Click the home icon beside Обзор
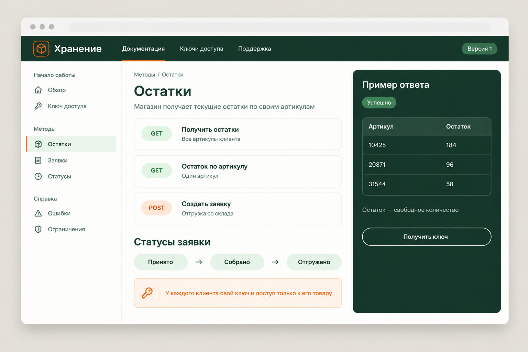Viewport: 528px width, 352px height. pos(38,90)
